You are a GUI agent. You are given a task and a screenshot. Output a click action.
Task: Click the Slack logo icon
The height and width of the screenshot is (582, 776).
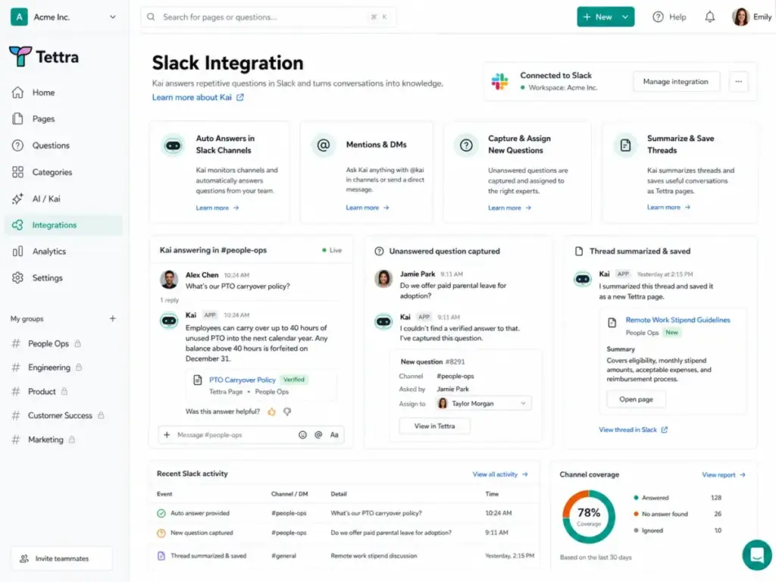pos(500,81)
